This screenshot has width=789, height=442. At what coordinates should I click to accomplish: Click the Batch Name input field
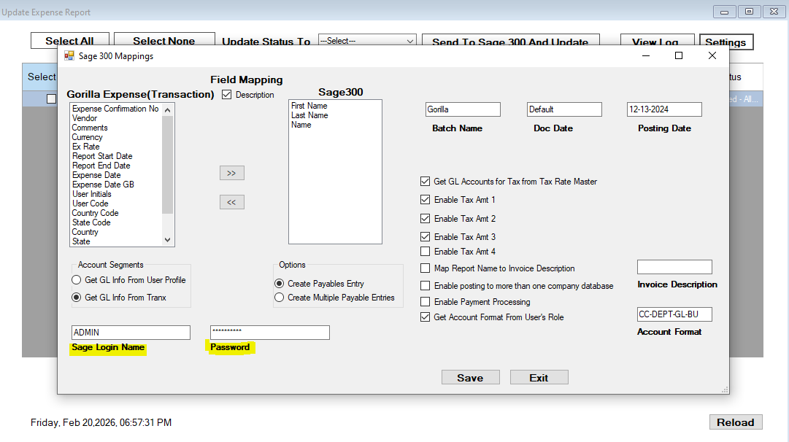click(463, 109)
